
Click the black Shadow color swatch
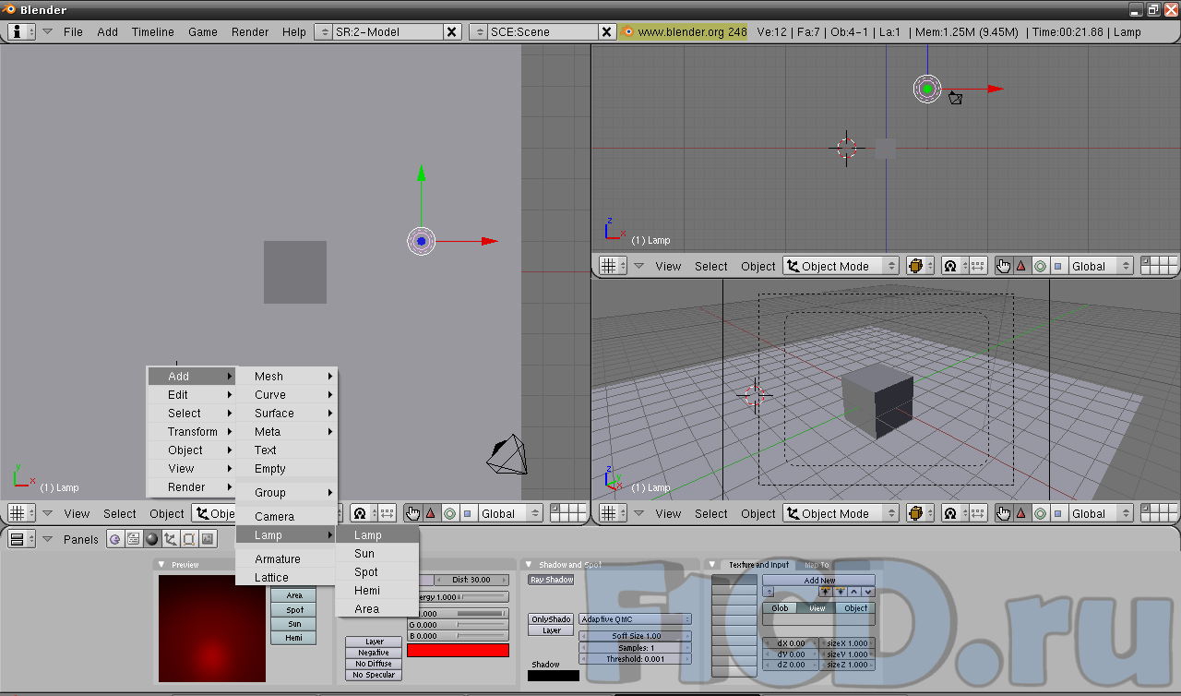click(554, 676)
